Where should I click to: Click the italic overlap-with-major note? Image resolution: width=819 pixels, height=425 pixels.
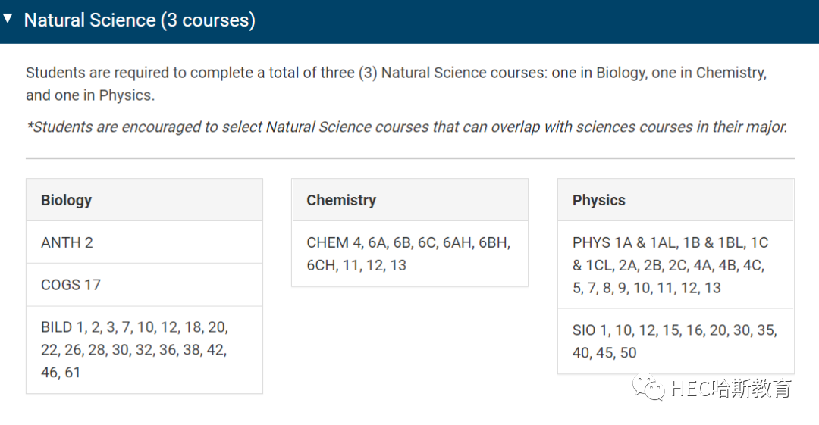point(407,127)
